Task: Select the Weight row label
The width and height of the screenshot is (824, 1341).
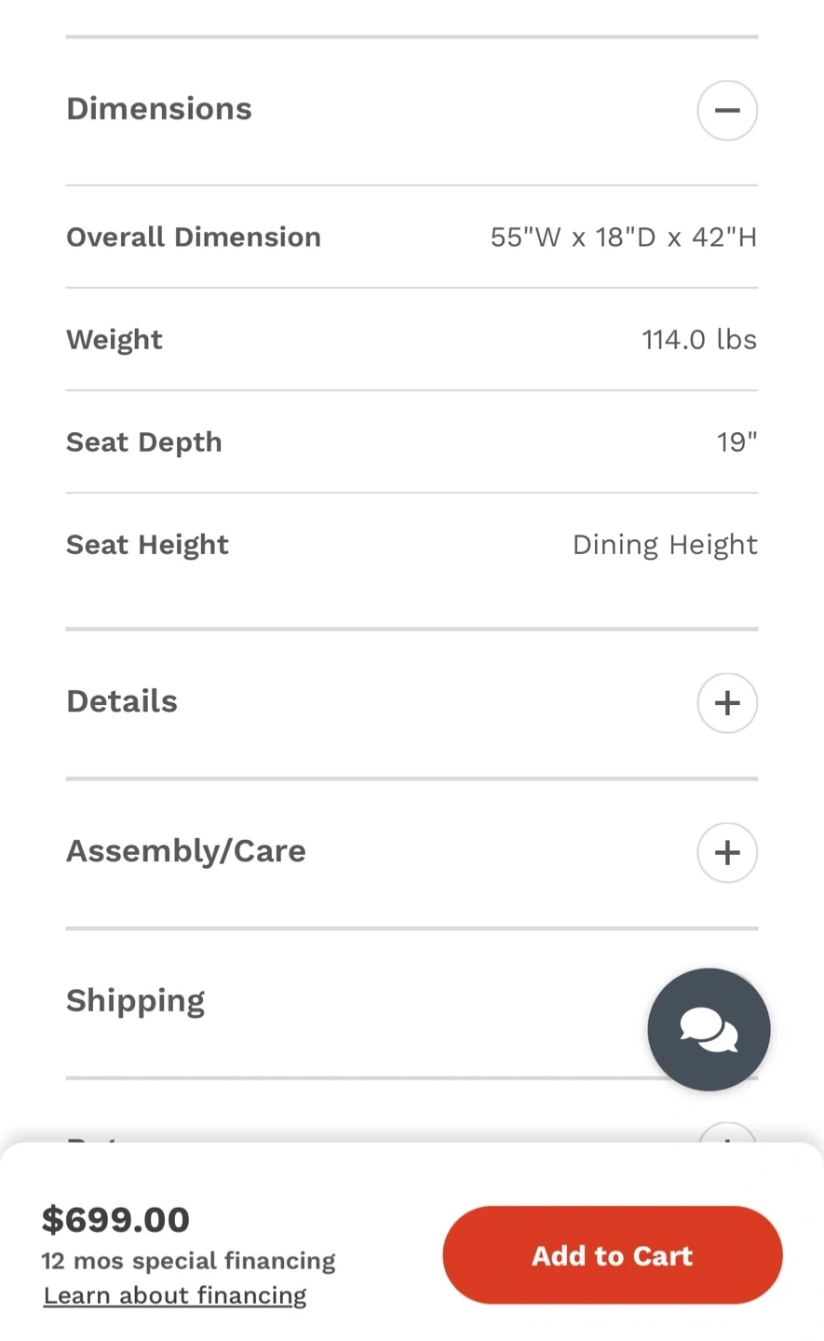Action: [115, 340]
